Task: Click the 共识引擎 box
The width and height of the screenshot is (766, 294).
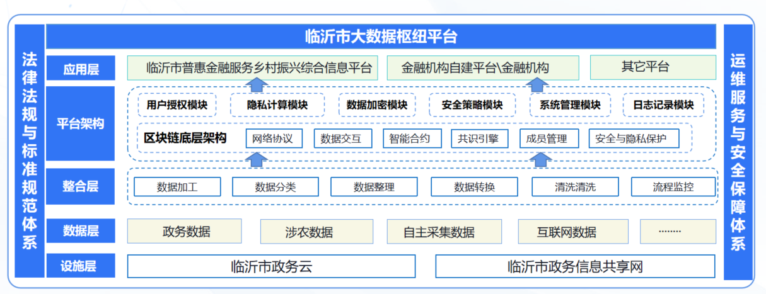Action: tap(479, 139)
